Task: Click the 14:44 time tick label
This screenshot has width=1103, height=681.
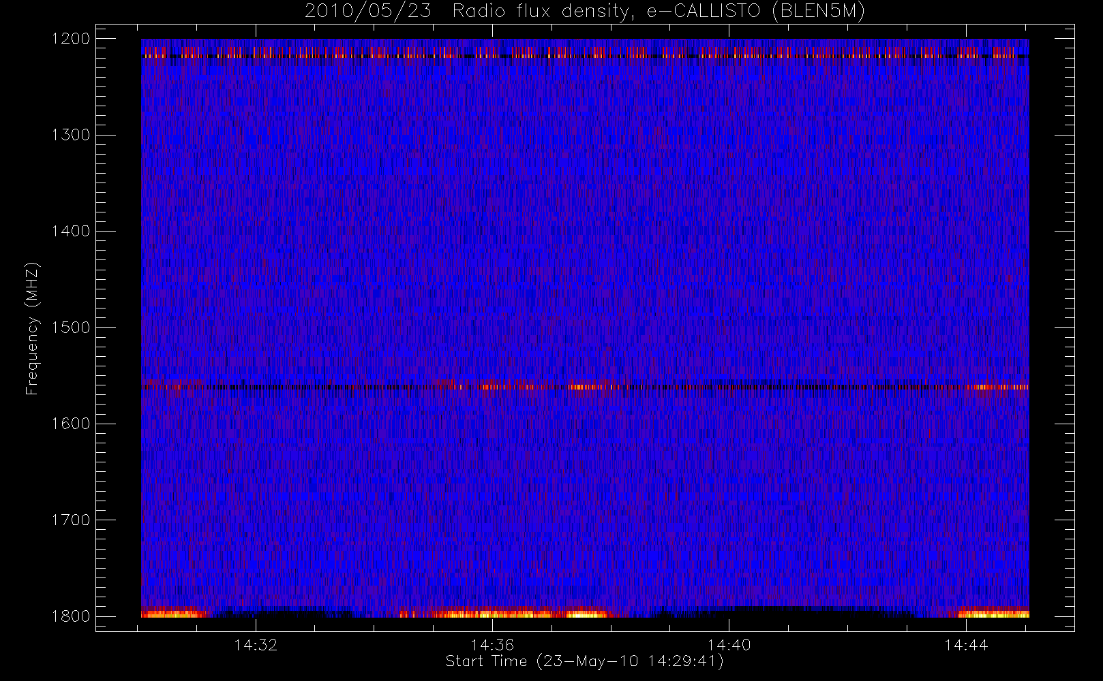Action: click(x=965, y=645)
